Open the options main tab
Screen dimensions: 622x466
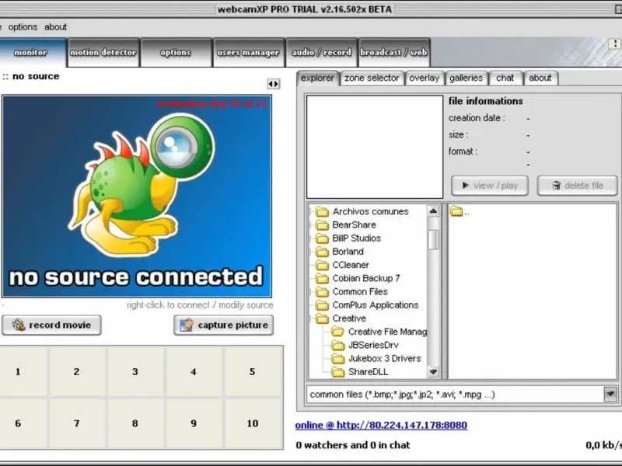coord(176,52)
